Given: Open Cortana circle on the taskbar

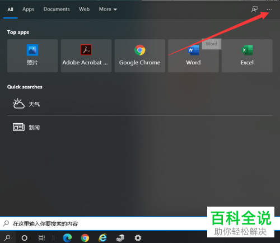Looking at the screenshot, I should [x=25, y=238].
